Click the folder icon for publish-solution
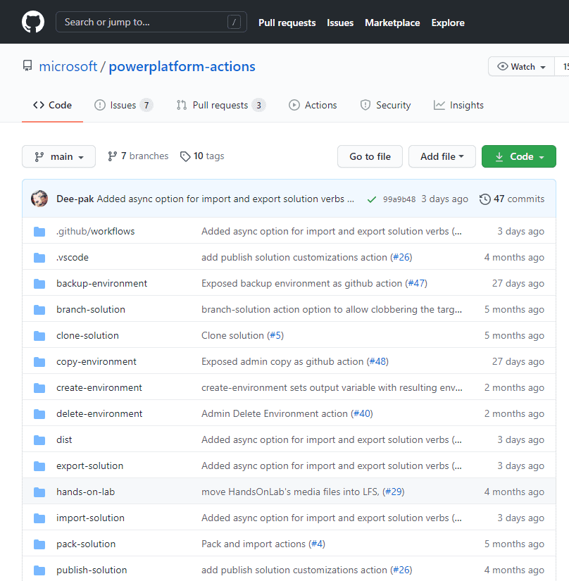 [x=39, y=570]
